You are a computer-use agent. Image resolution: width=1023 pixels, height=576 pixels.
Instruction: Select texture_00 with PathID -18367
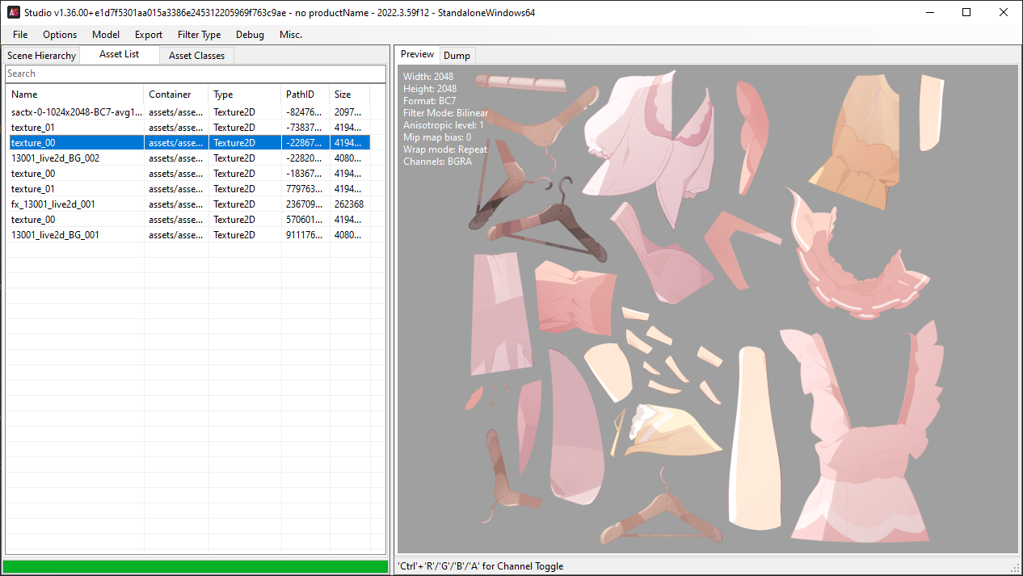[188, 174]
